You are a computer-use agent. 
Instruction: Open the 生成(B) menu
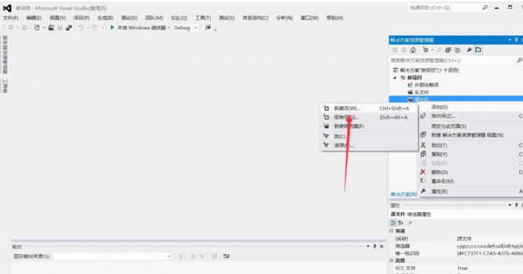pos(105,18)
